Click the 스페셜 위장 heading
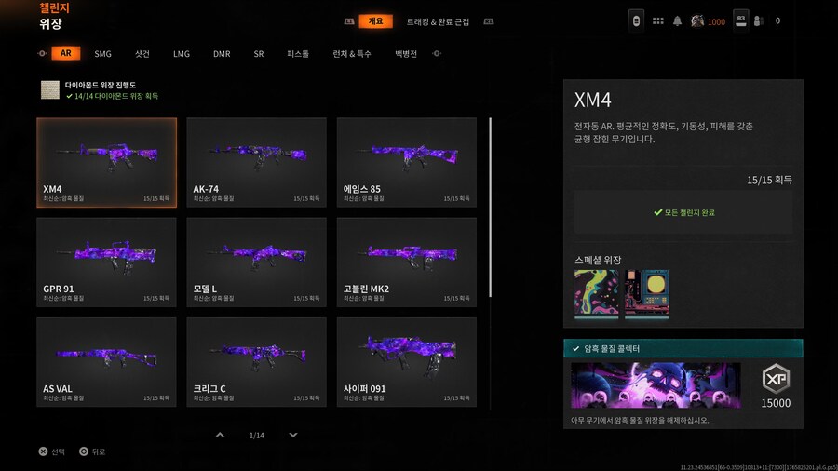The height and width of the screenshot is (471, 838). (598, 260)
